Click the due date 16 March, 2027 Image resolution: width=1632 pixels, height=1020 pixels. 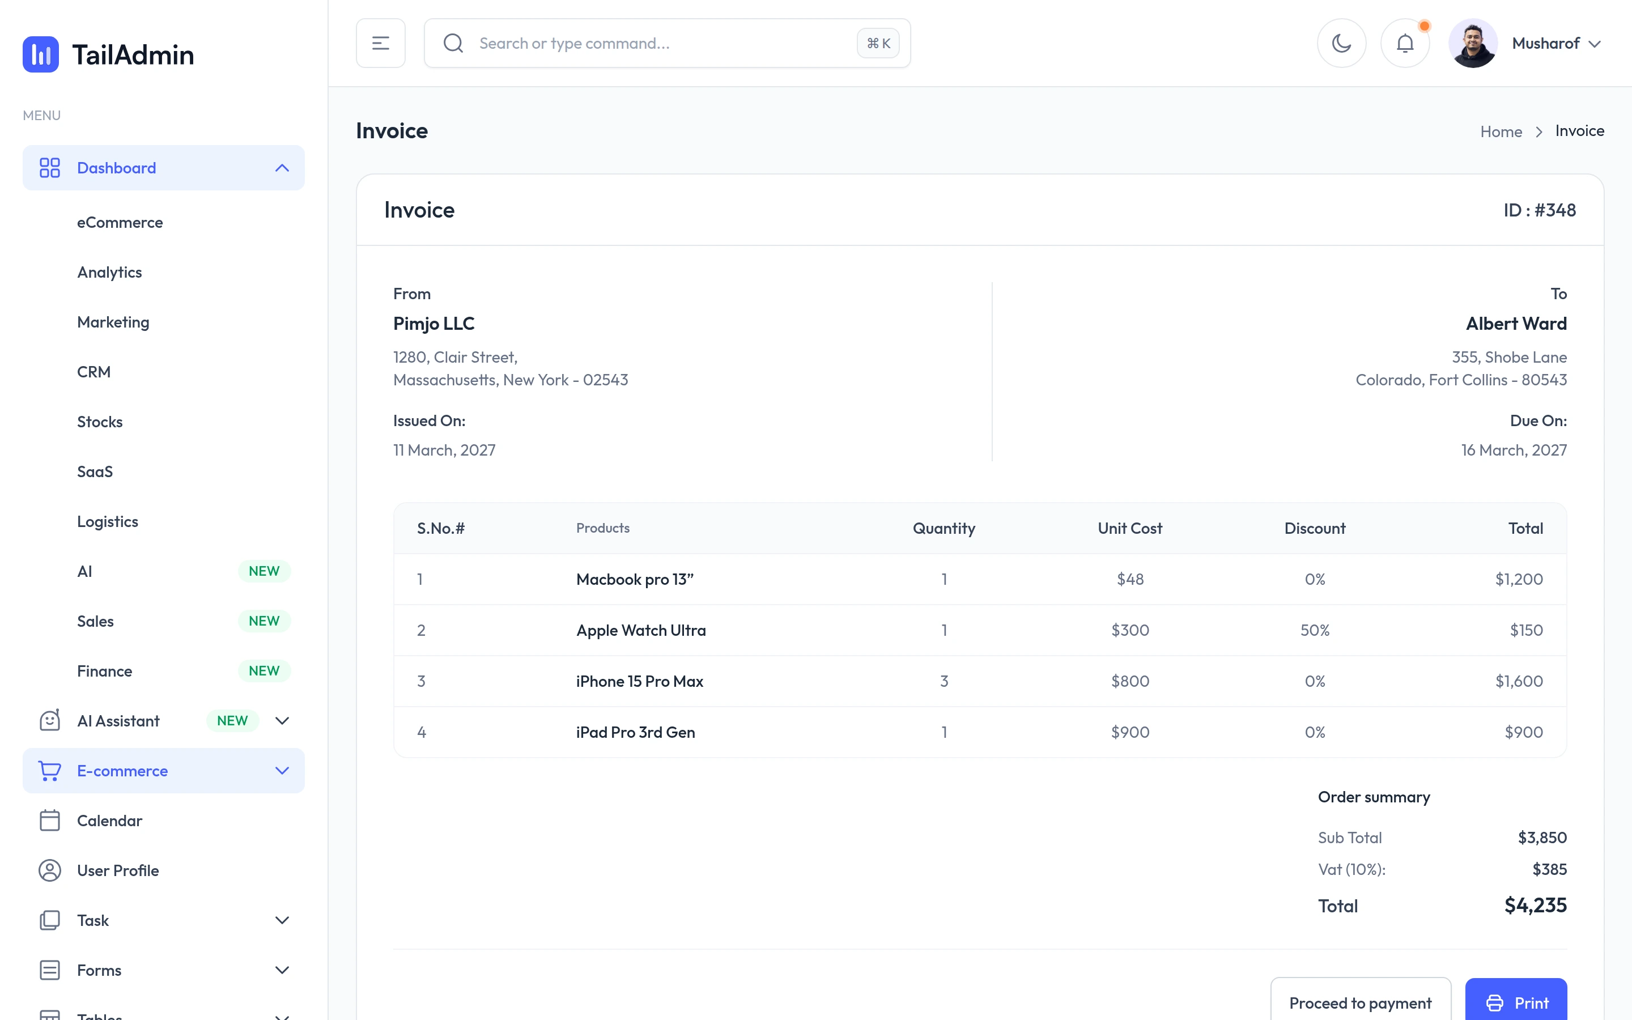click(x=1514, y=450)
